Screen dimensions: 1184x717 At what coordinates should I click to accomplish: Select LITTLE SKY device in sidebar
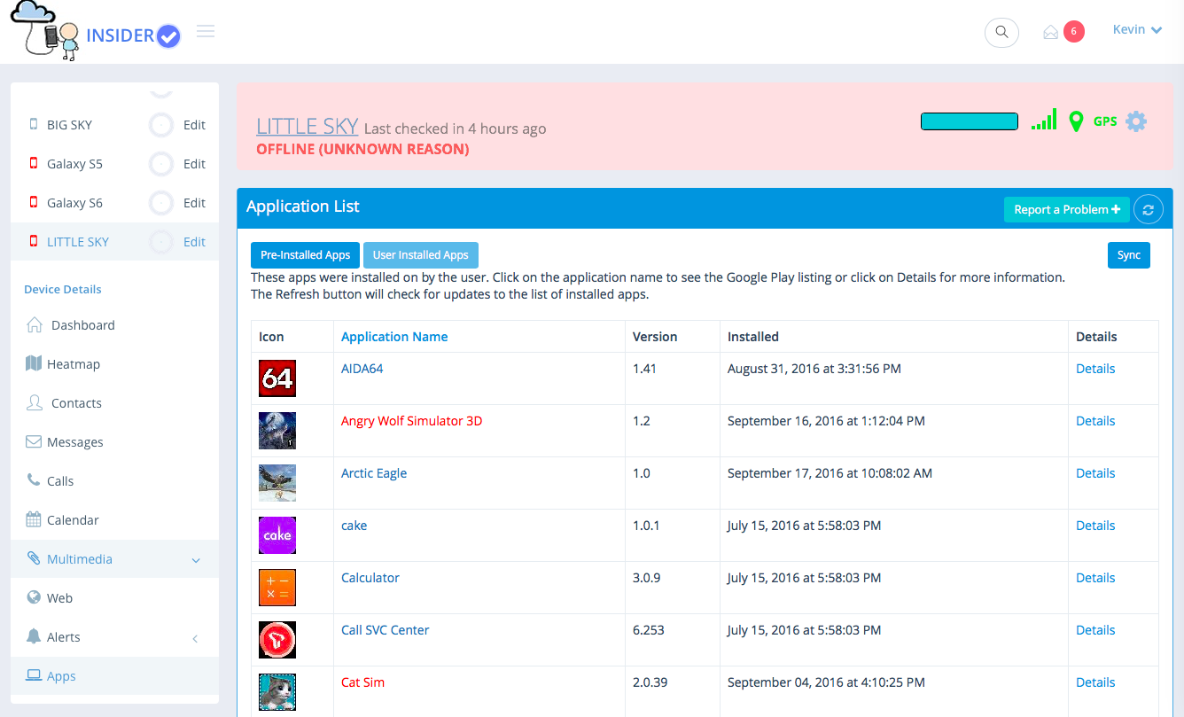(x=78, y=242)
